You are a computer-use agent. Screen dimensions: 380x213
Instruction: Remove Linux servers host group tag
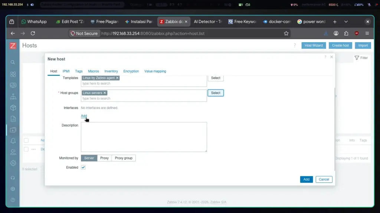tap(105, 93)
